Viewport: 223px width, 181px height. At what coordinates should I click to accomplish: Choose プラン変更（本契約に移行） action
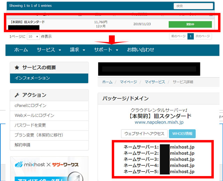coord(49,135)
